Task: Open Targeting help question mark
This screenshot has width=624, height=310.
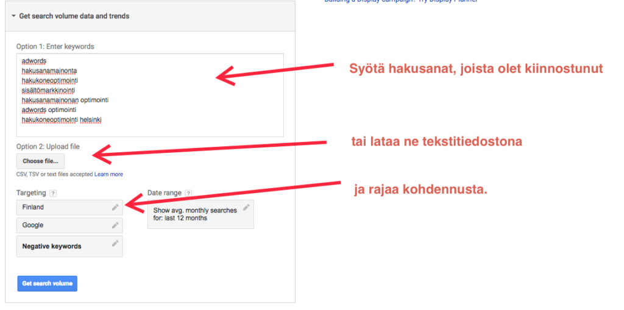Action: pos(53,194)
